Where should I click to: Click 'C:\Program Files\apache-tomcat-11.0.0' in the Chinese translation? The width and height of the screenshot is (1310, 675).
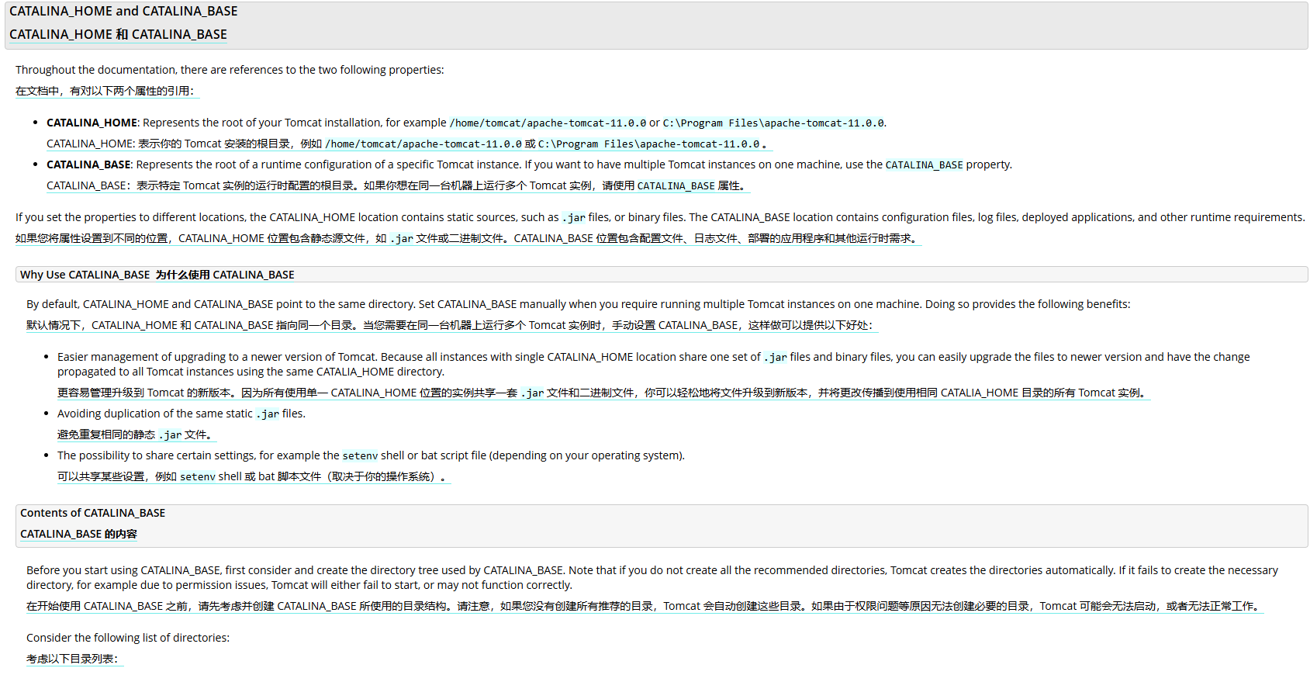click(648, 144)
